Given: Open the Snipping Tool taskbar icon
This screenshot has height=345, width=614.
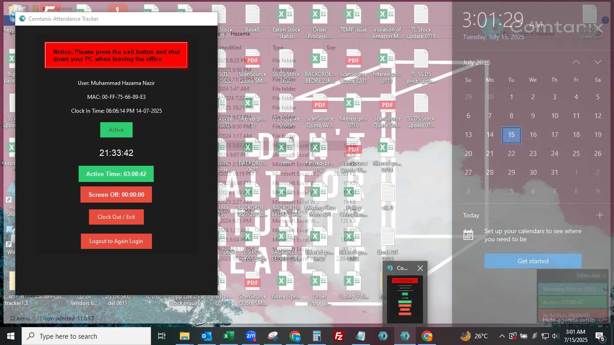Looking at the screenshot, I should point(273,336).
